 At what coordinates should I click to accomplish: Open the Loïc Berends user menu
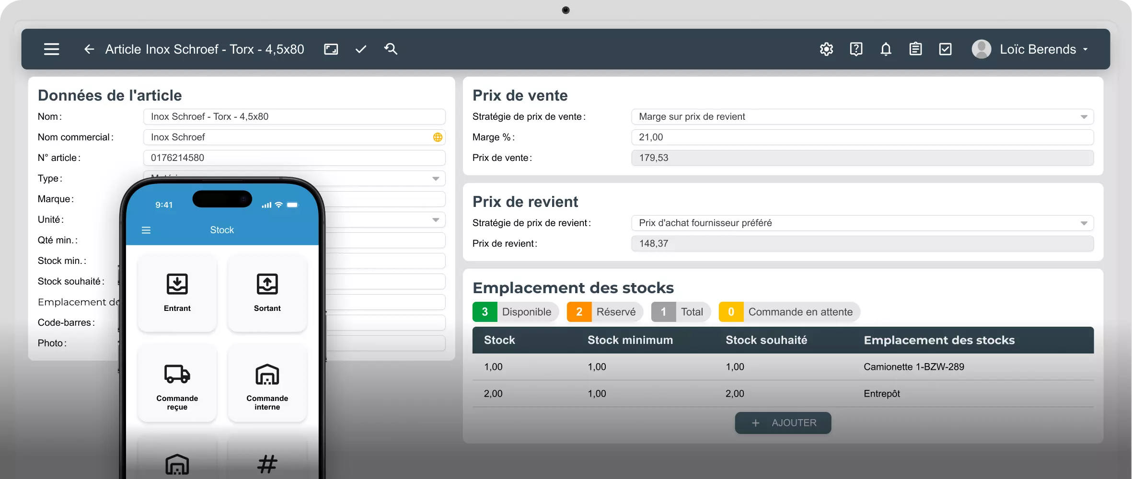point(1030,49)
